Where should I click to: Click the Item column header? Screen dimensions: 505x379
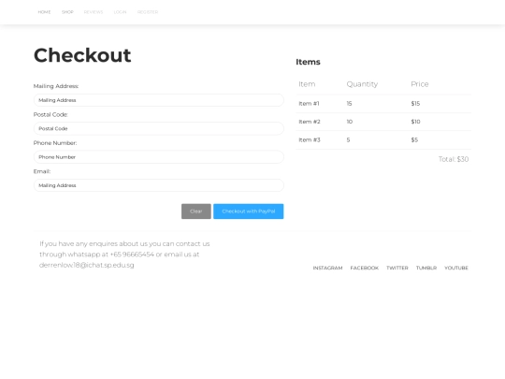point(307,84)
